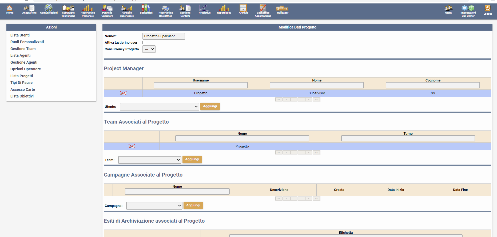Expand the Concurrency Progetto dropdown
Viewport: 497px width, 237px height.
pos(149,49)
